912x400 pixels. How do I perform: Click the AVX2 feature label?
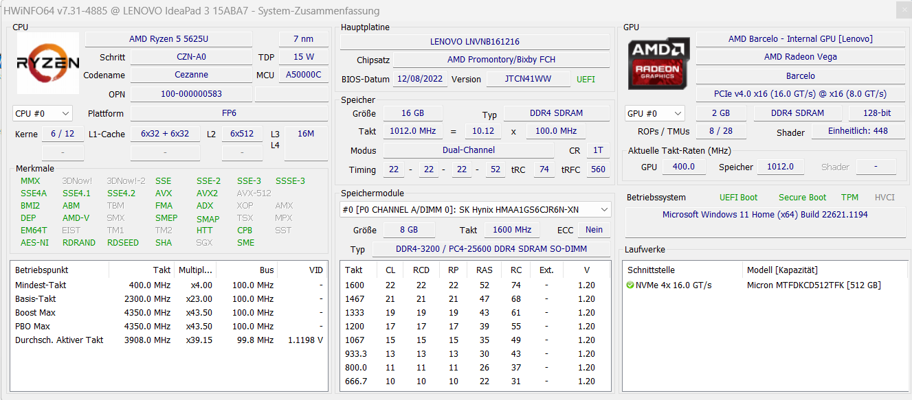[x=207, y=193]
